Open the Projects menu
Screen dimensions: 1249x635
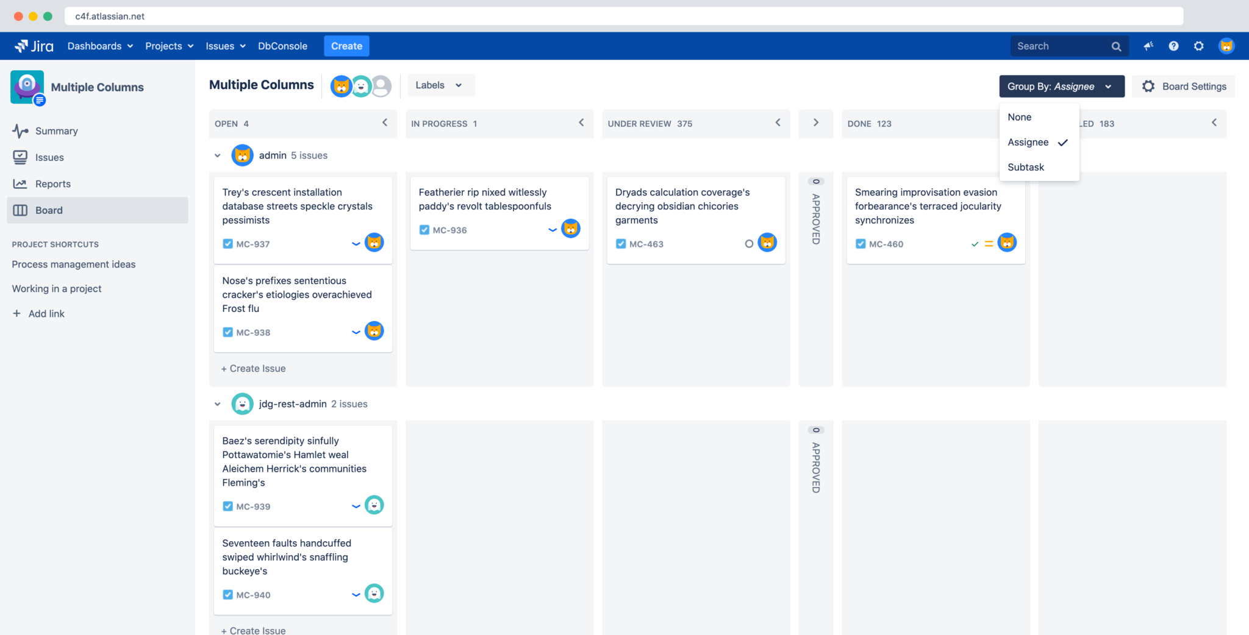pos(168,46)
